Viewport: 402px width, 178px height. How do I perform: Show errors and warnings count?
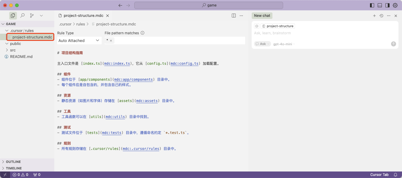click(20, 175)
